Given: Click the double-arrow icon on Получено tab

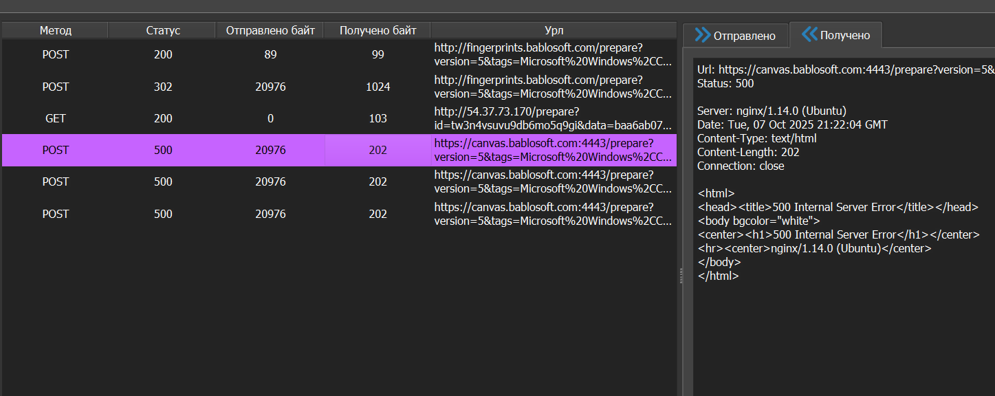Looking at the screenshot, I should pos(809,35).
